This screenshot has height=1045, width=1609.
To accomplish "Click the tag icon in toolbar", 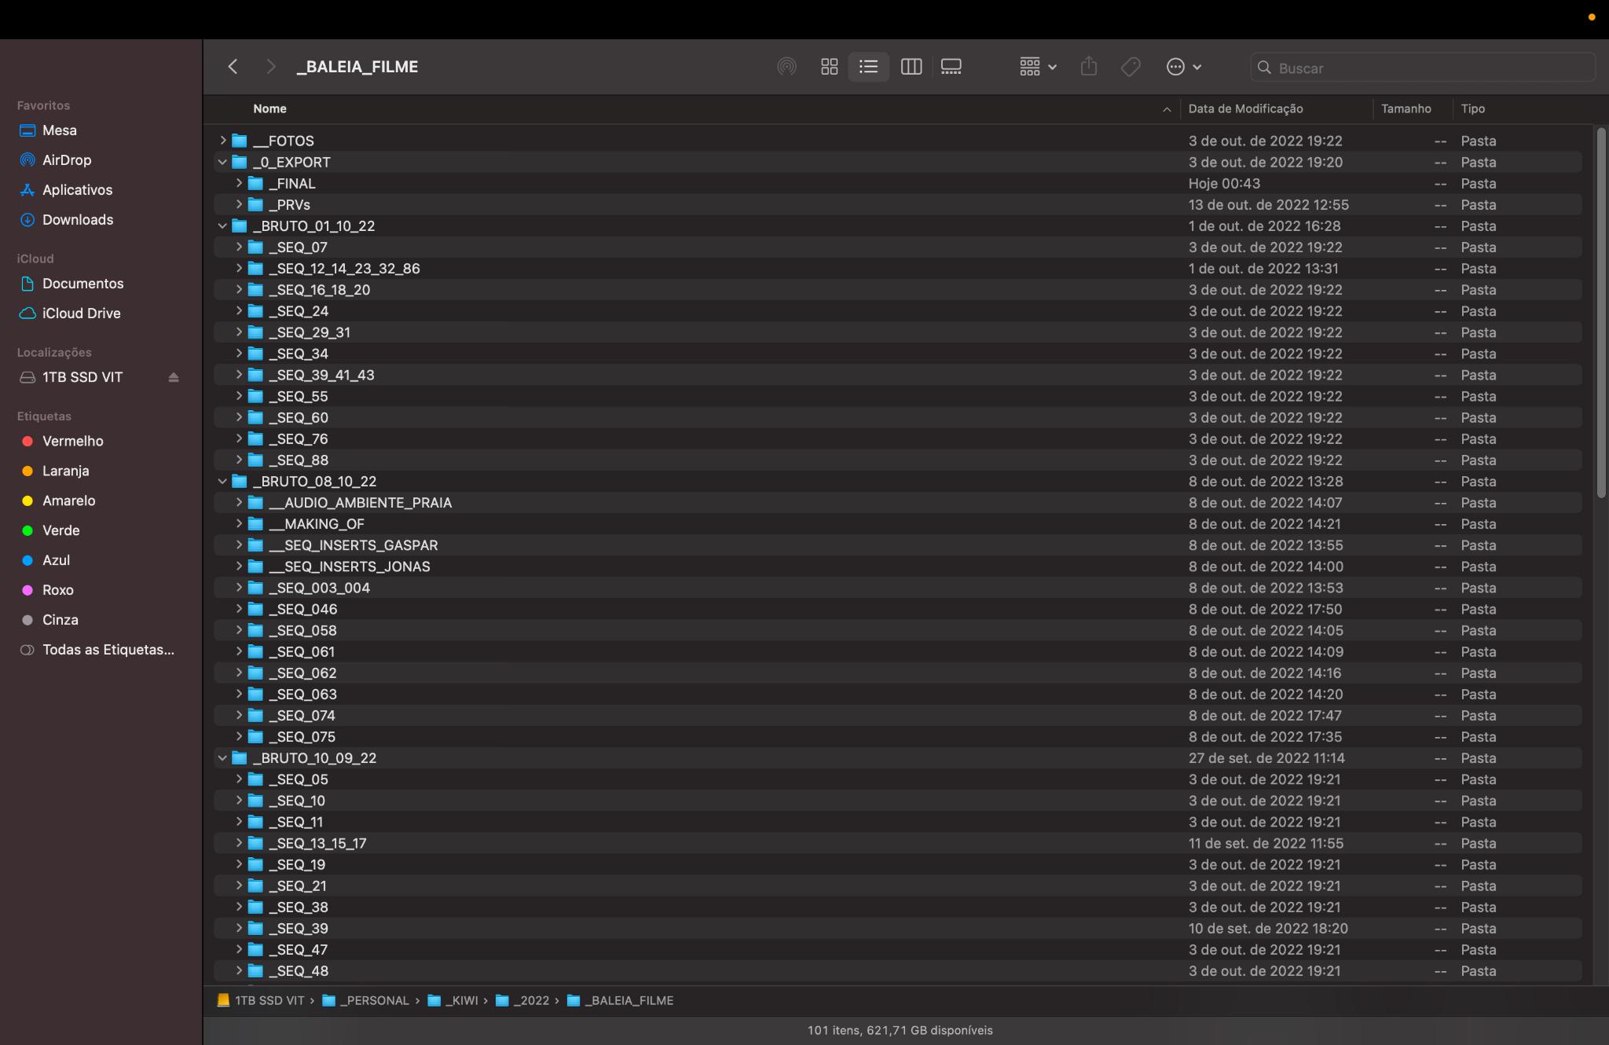I will click(x=1131, y=67).
